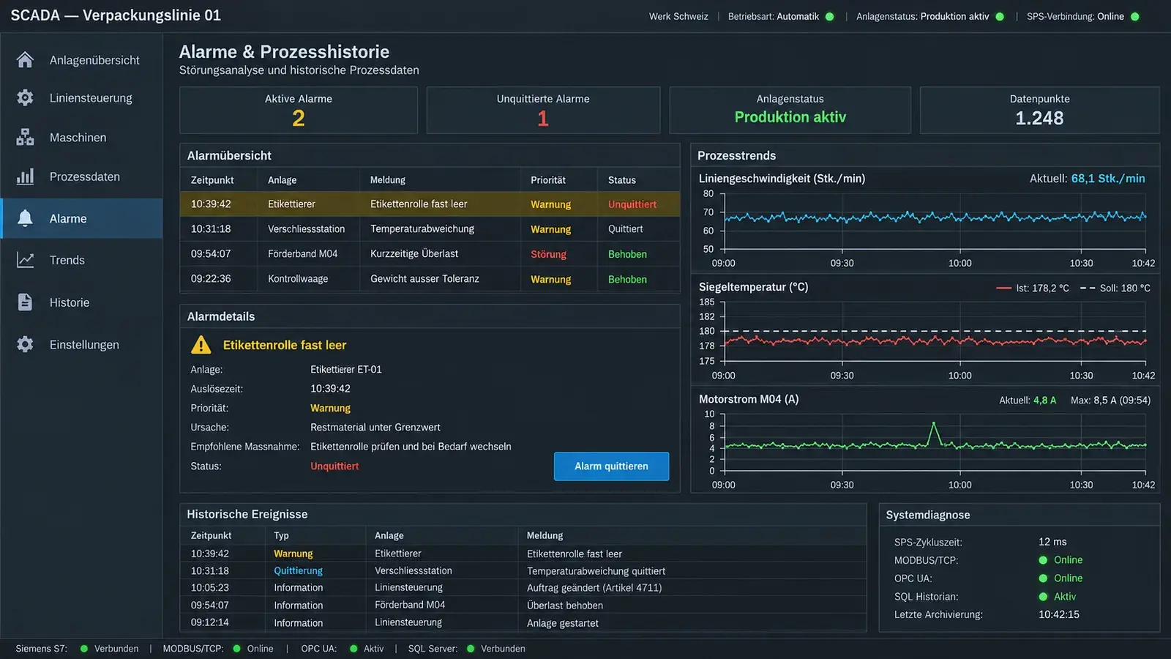Click the Liniengeschwindigkeit current value 68,1 Stk./min
The width and height of the screenshot is (1171, 659).
pyautogui.click(x=1108, y=179)
